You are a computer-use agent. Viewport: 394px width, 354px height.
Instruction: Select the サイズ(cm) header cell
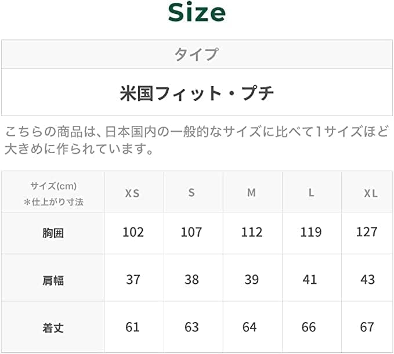tap(53, 193)
